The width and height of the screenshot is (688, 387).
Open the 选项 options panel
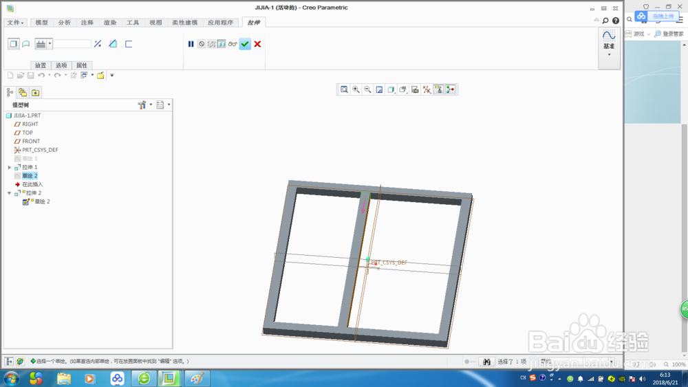pos(61,65)
